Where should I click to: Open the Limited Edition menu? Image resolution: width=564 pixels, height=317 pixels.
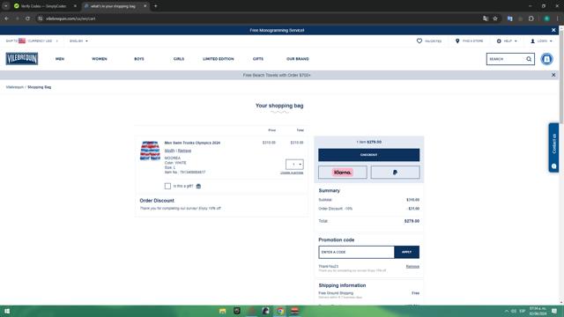click(x=218, y=59)
